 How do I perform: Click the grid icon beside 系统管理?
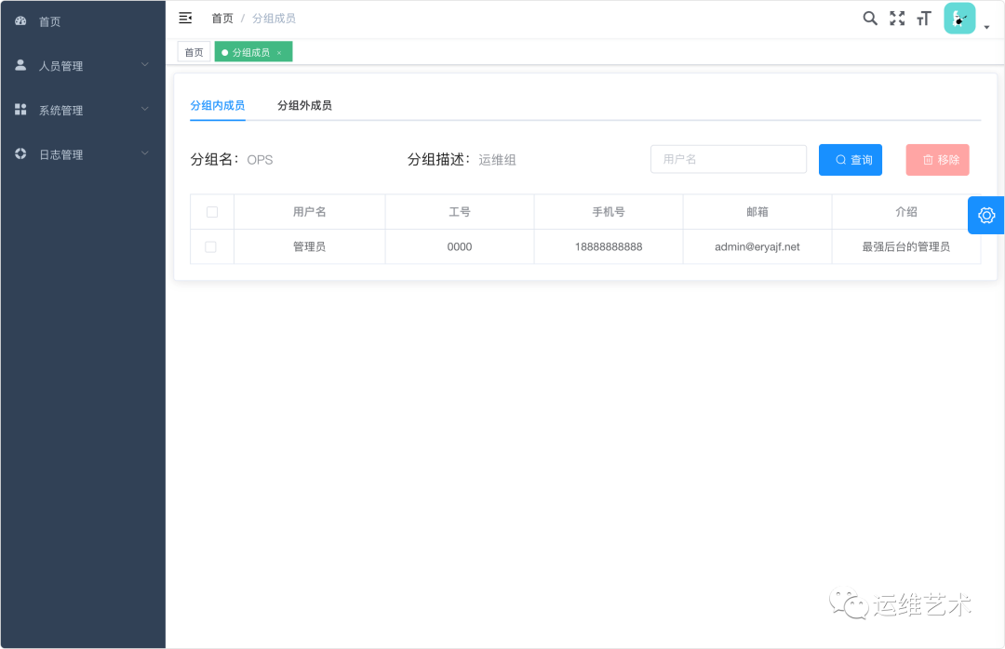click(20, 110)
